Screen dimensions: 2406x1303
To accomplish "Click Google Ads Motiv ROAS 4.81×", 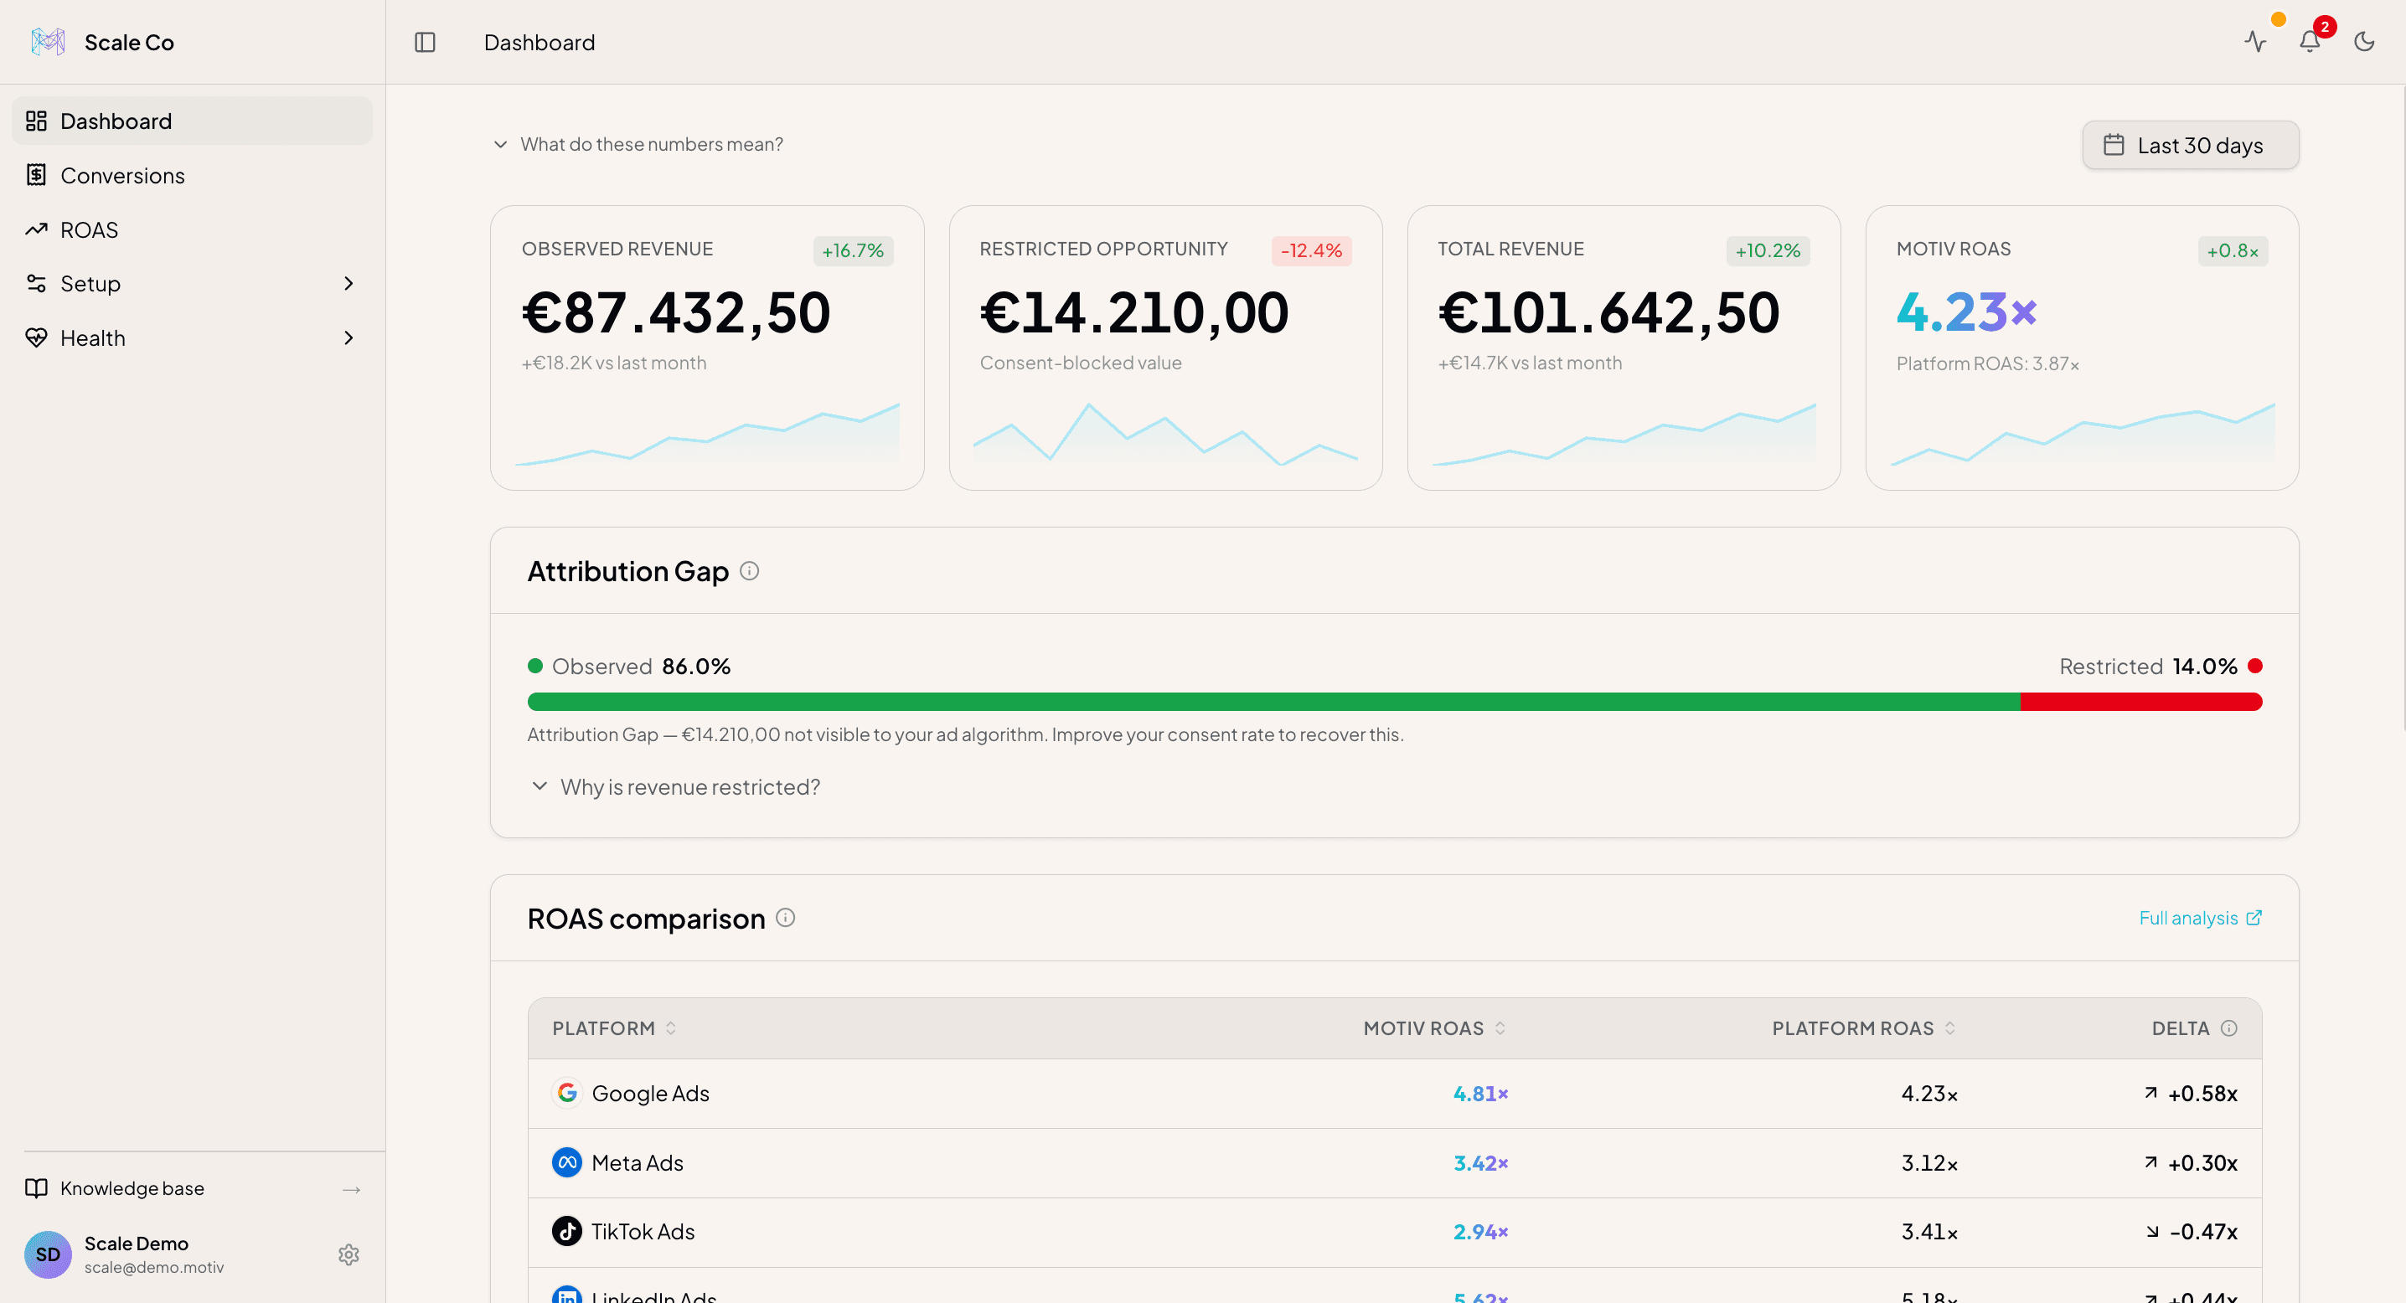I will point(1480,1093).
